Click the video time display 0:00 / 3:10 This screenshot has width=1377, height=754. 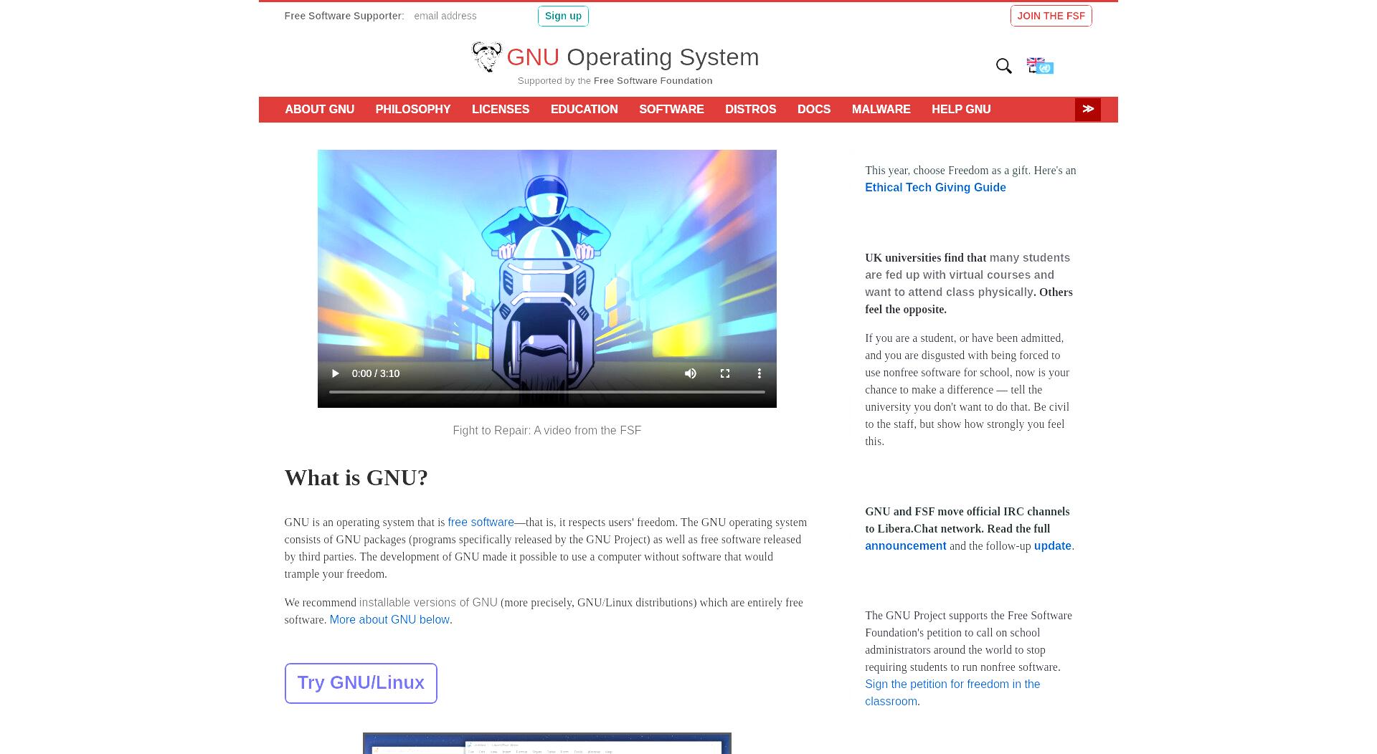(x=375, y=373)
